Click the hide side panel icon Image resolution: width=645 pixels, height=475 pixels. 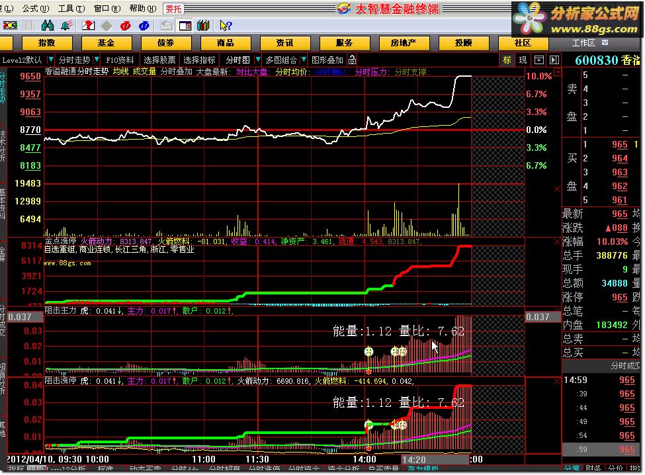[554, 60]
